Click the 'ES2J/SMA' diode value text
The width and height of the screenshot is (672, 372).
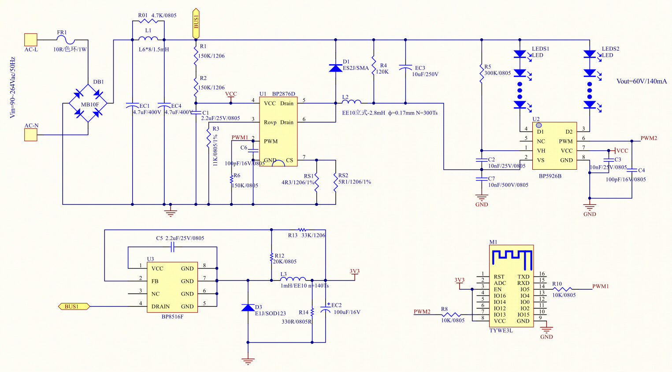[356, 68]
